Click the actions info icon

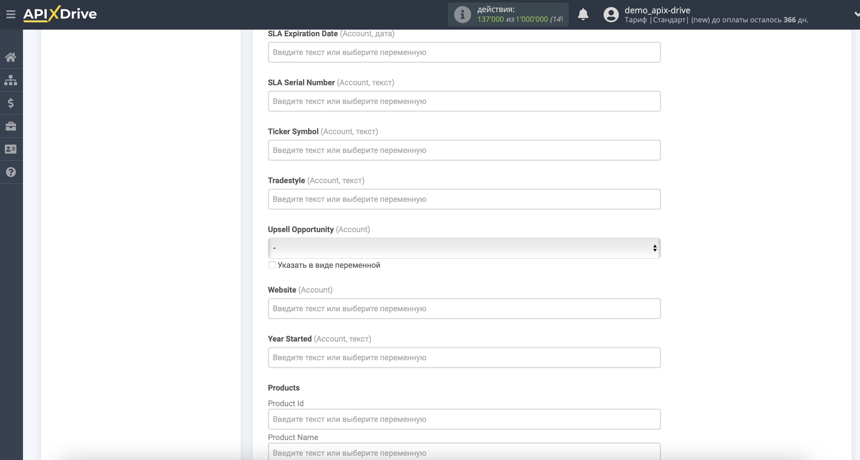tap(462, 14)
